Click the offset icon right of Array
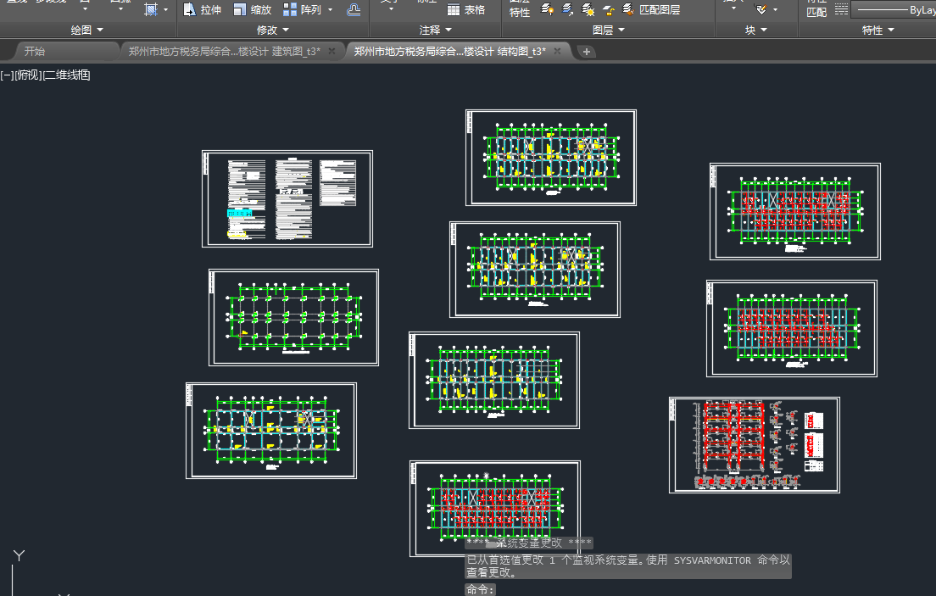 pyautogui.click(x=354, y=10)
